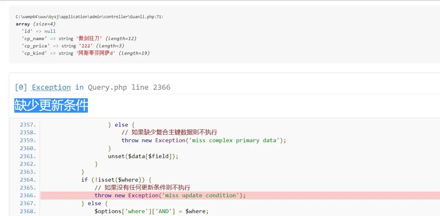Click the 'id' => null dump row
Viewport: 440px width, 216px height.
pyautogui.click(x=39, y=31)
